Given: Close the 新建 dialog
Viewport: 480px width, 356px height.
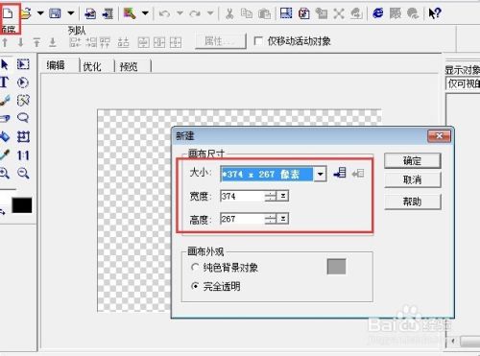Looking at the screenshot, I should tap(439, 136).
